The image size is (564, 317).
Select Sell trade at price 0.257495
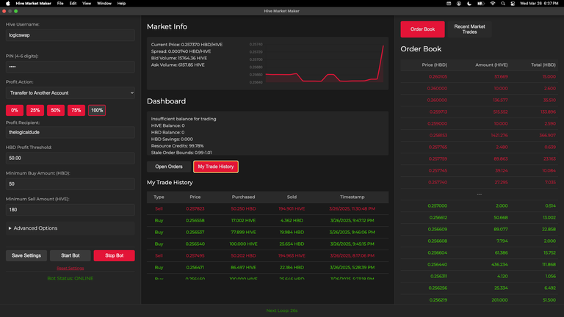coord(267,255)
